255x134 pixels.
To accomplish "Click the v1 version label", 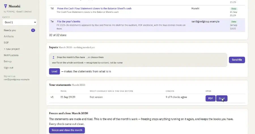I will (x=52, y=97).
